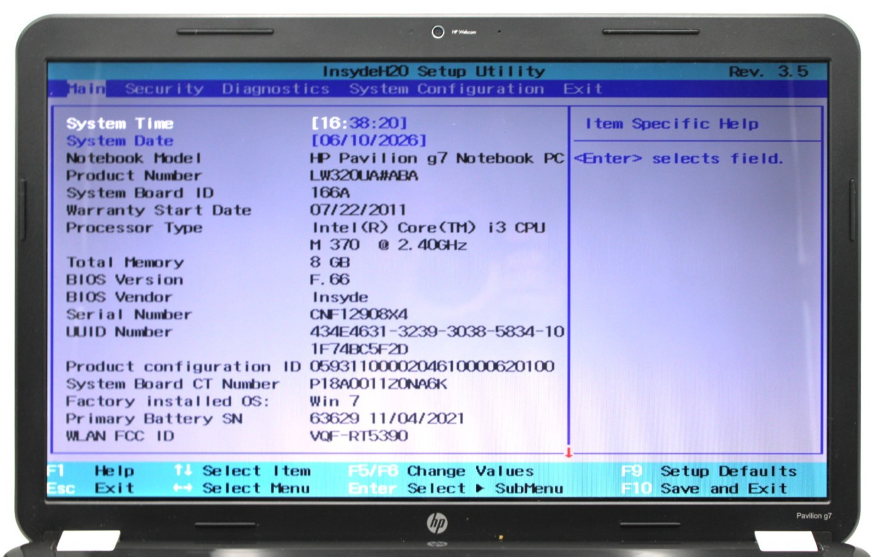Screen dimensions: 871x557
Task: Click the Product configuration ID label
Action: coord(183,366)
